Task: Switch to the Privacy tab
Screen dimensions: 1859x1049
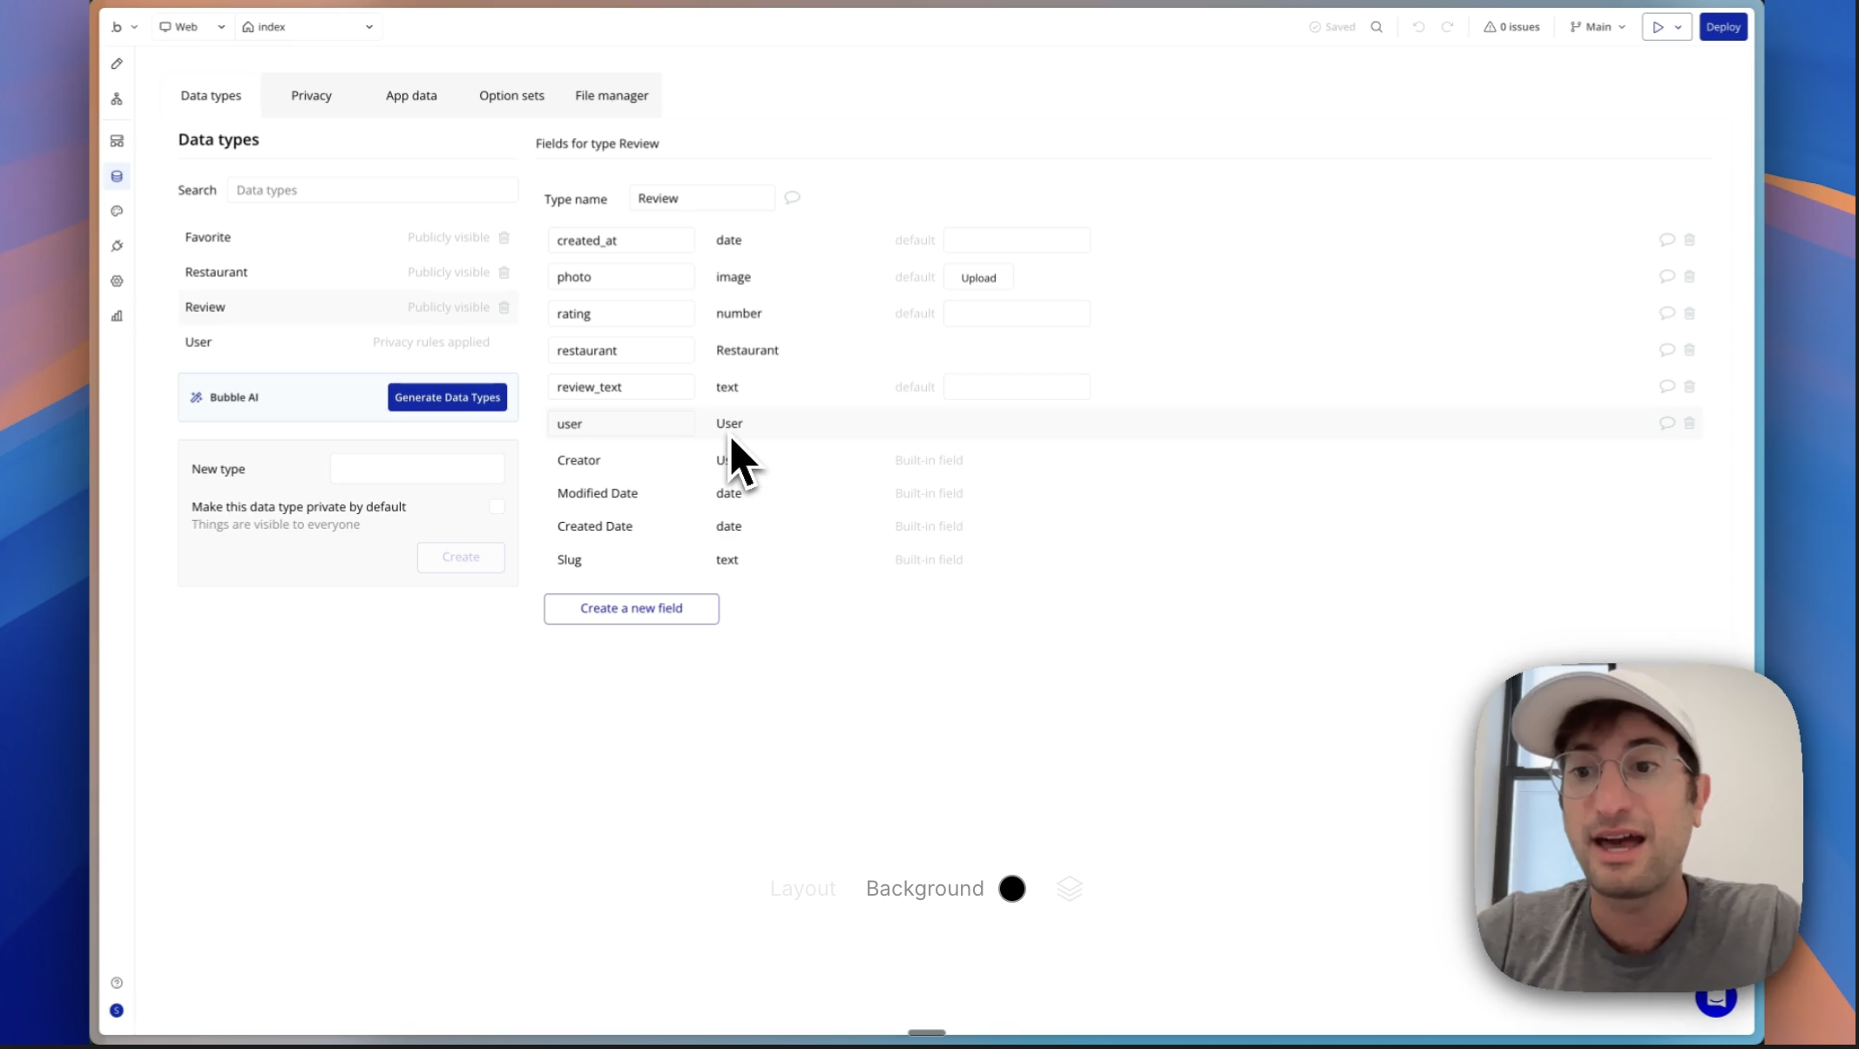Action: tap(311, 96)
